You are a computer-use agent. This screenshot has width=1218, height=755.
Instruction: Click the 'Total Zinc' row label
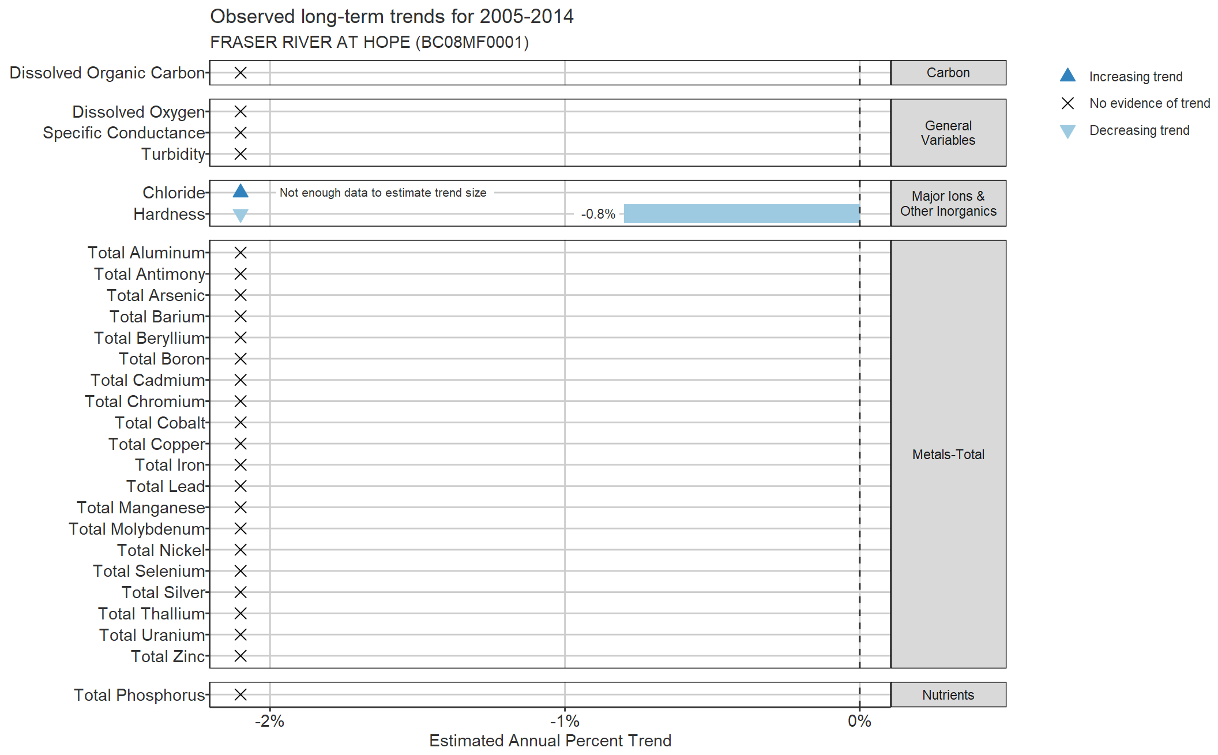point(168,656)
